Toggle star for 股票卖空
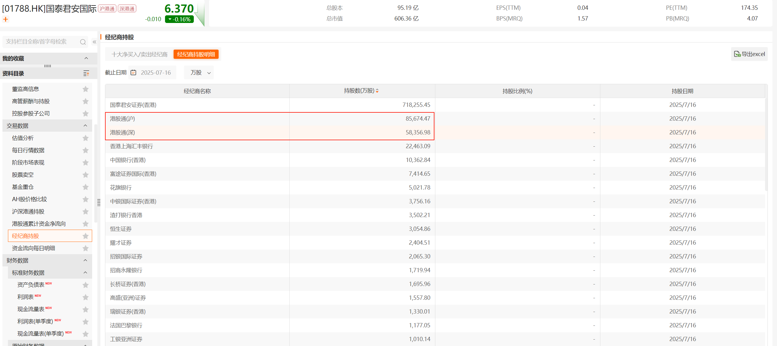 (85, 175)
